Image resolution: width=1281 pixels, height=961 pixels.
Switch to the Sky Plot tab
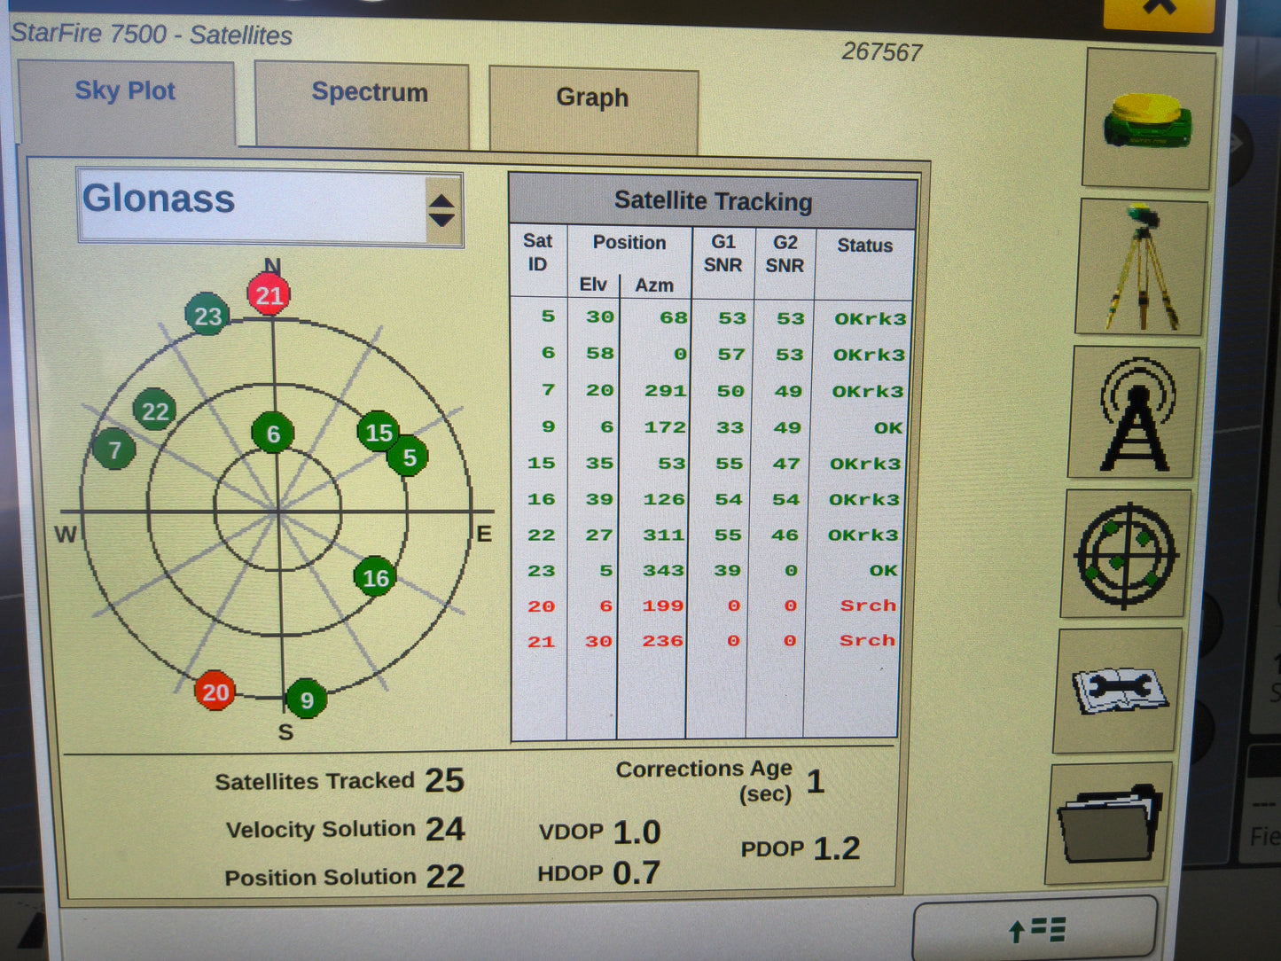[x=126, y=100]
